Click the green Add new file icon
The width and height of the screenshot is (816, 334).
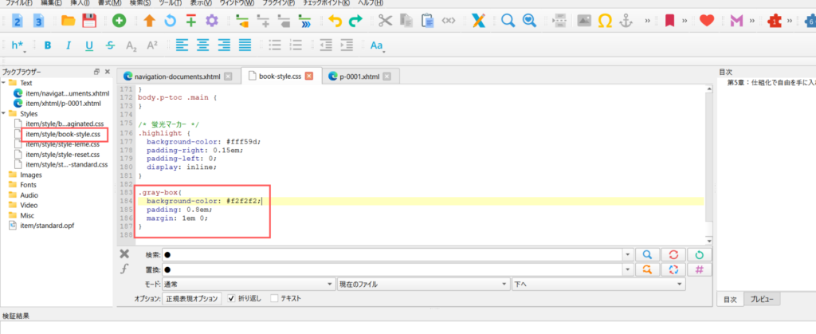coord(119,20)
